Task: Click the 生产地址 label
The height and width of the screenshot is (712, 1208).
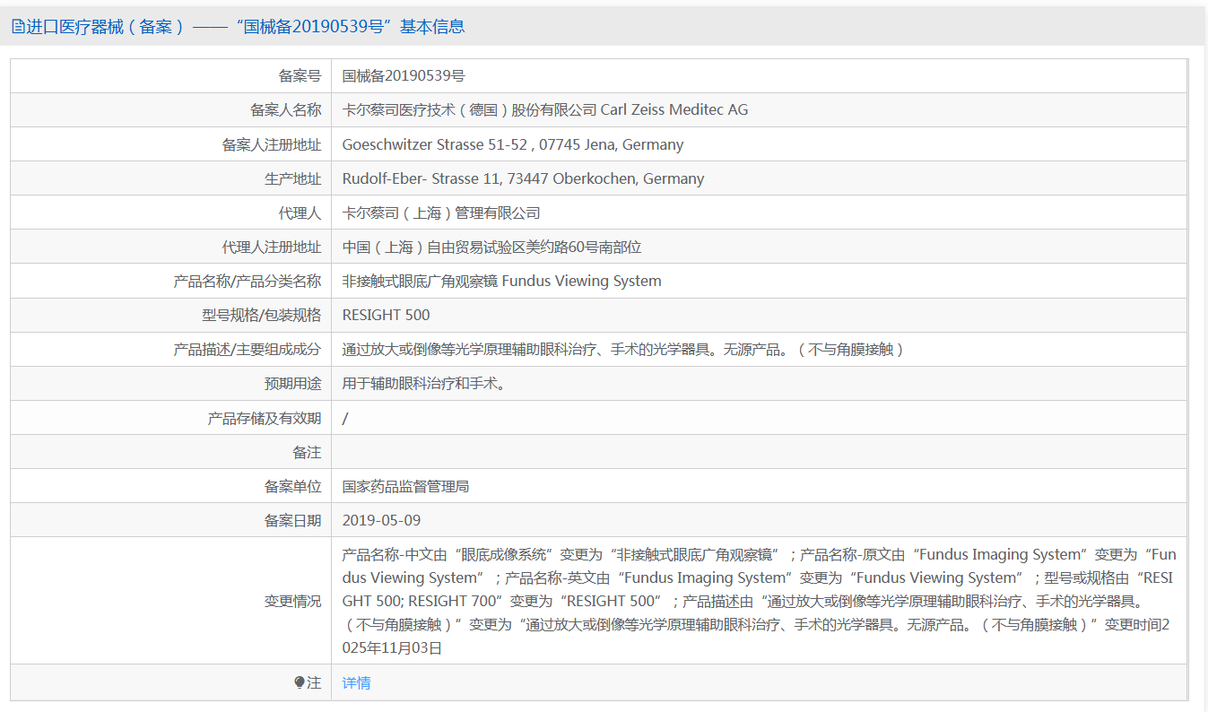Action: pyautogui.click(x=292, y=178)
